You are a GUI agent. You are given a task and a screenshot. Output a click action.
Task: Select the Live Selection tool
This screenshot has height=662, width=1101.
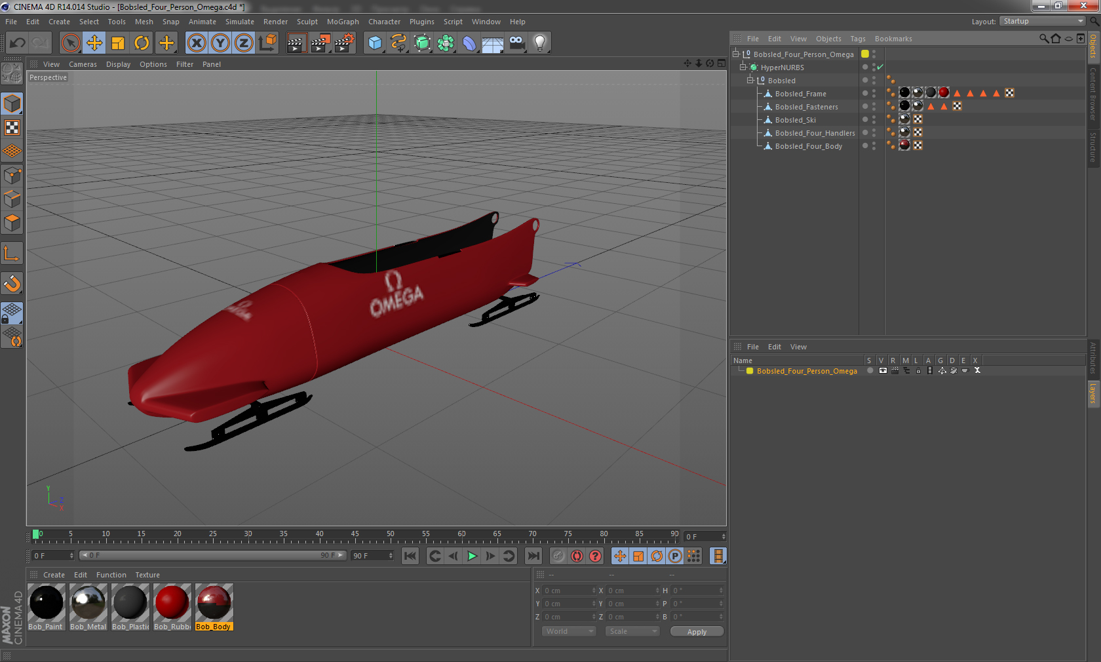tap(71, 43)
